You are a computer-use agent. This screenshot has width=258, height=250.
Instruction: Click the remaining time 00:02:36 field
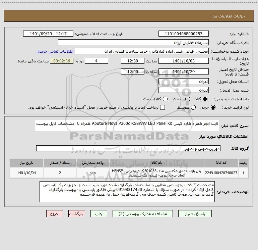pyautogui.click(x=62, y=61)
